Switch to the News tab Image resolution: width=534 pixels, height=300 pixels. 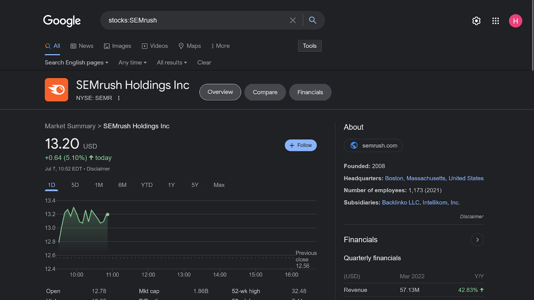(82, 46)
